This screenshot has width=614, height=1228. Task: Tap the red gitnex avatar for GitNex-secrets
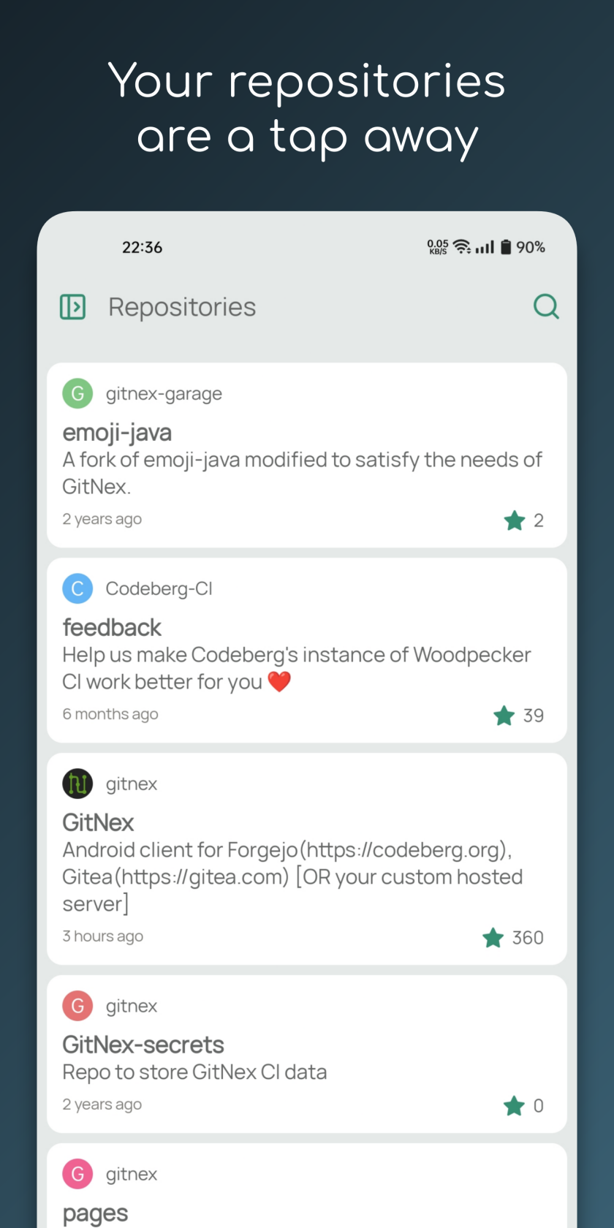point(77,1005)
